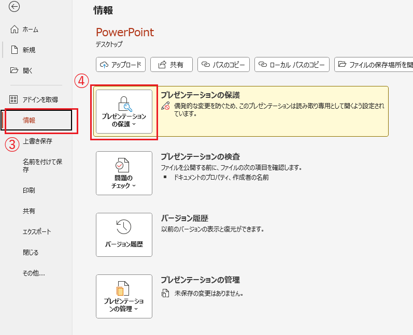
Task: Expand the プレゼンテーションの管理 dropdown
Action: point(124,296)
